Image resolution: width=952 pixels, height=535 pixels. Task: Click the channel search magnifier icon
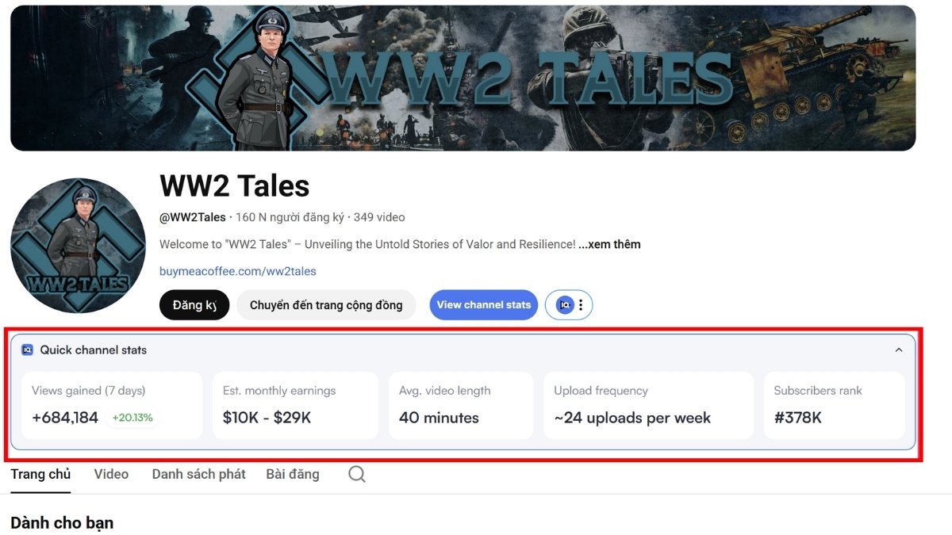(357, 474)
